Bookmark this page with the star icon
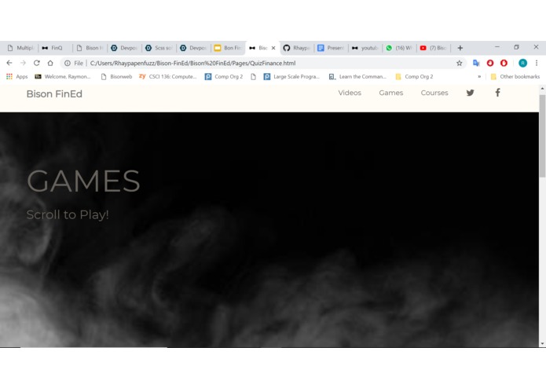 click(460, 63)
